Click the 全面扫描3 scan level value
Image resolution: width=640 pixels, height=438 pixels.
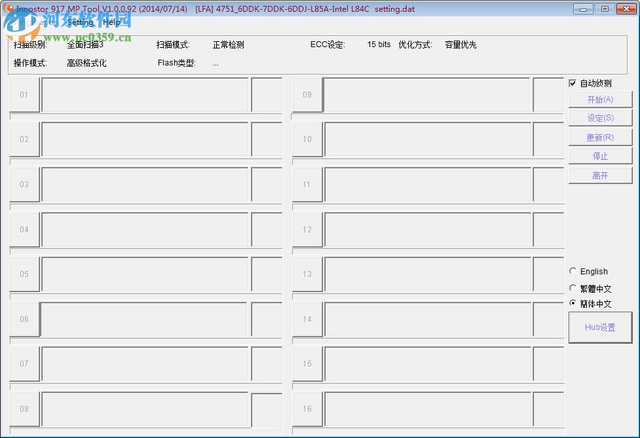[83, 45]
